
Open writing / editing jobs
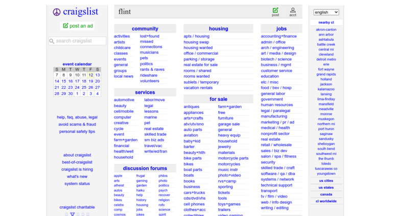pos(274,208)
